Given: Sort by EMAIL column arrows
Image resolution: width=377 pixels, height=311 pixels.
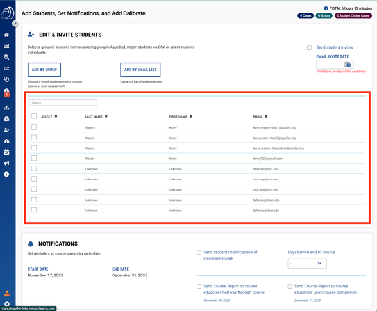Looking at the screenshot, I should coord(266,116).
